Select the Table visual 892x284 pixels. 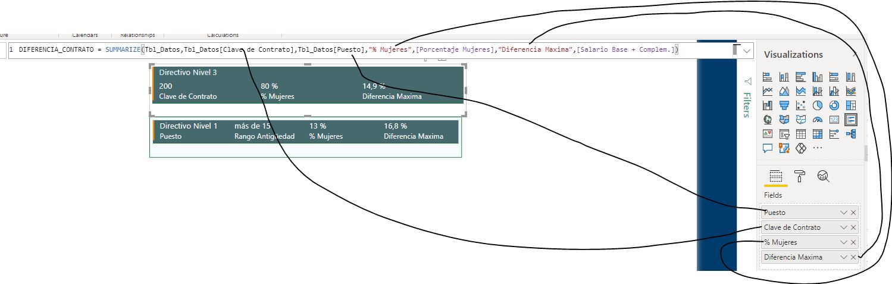pos(801,134)
